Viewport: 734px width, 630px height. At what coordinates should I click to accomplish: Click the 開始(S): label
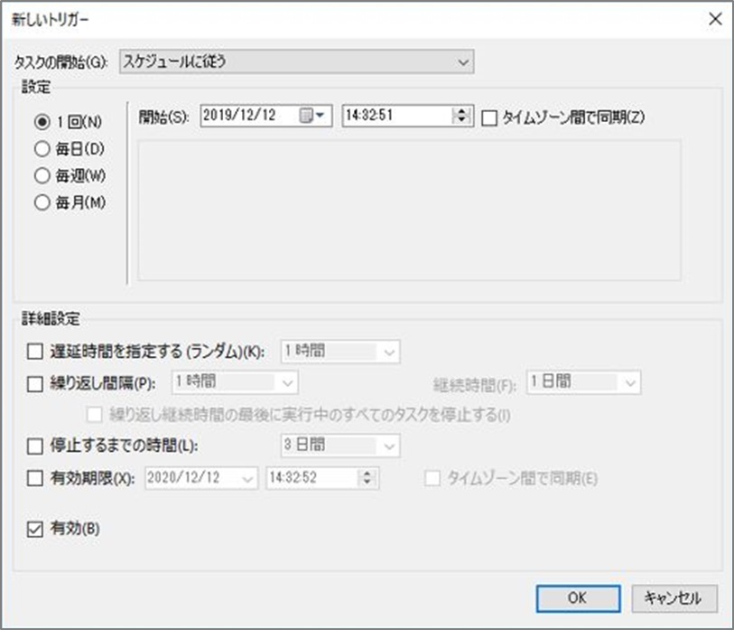(163, 117)
